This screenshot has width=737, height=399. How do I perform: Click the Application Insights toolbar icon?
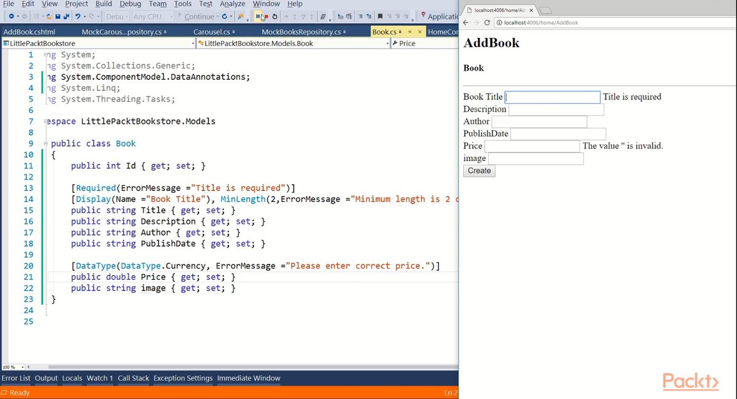[423, 15]
